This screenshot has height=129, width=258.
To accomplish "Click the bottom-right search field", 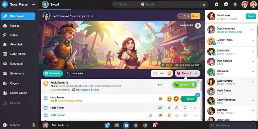I will [x=232, y=125].
